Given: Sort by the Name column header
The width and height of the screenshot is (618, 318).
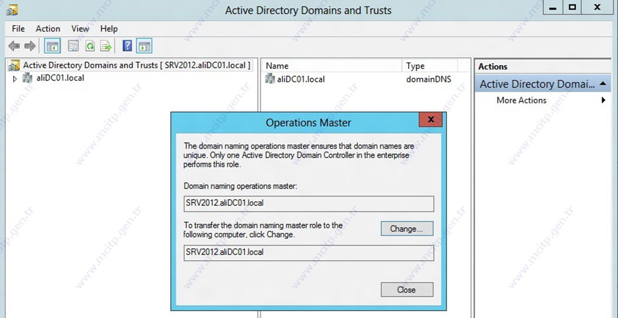Looking at the screenshot, I should coord(332,66).
